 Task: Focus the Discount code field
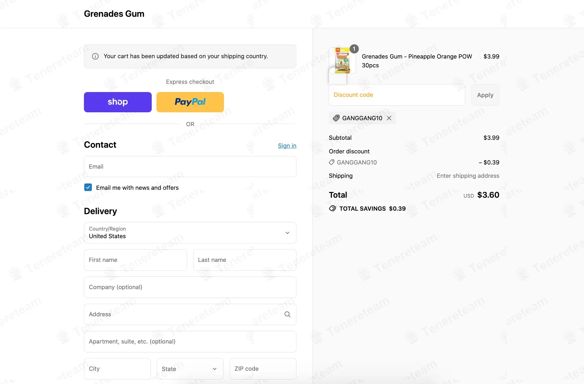pyautogui.click(x=397, y=95)
